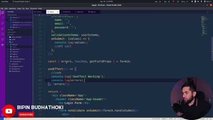
Task: Open the Docker view in activity bar
Action: 3,45
